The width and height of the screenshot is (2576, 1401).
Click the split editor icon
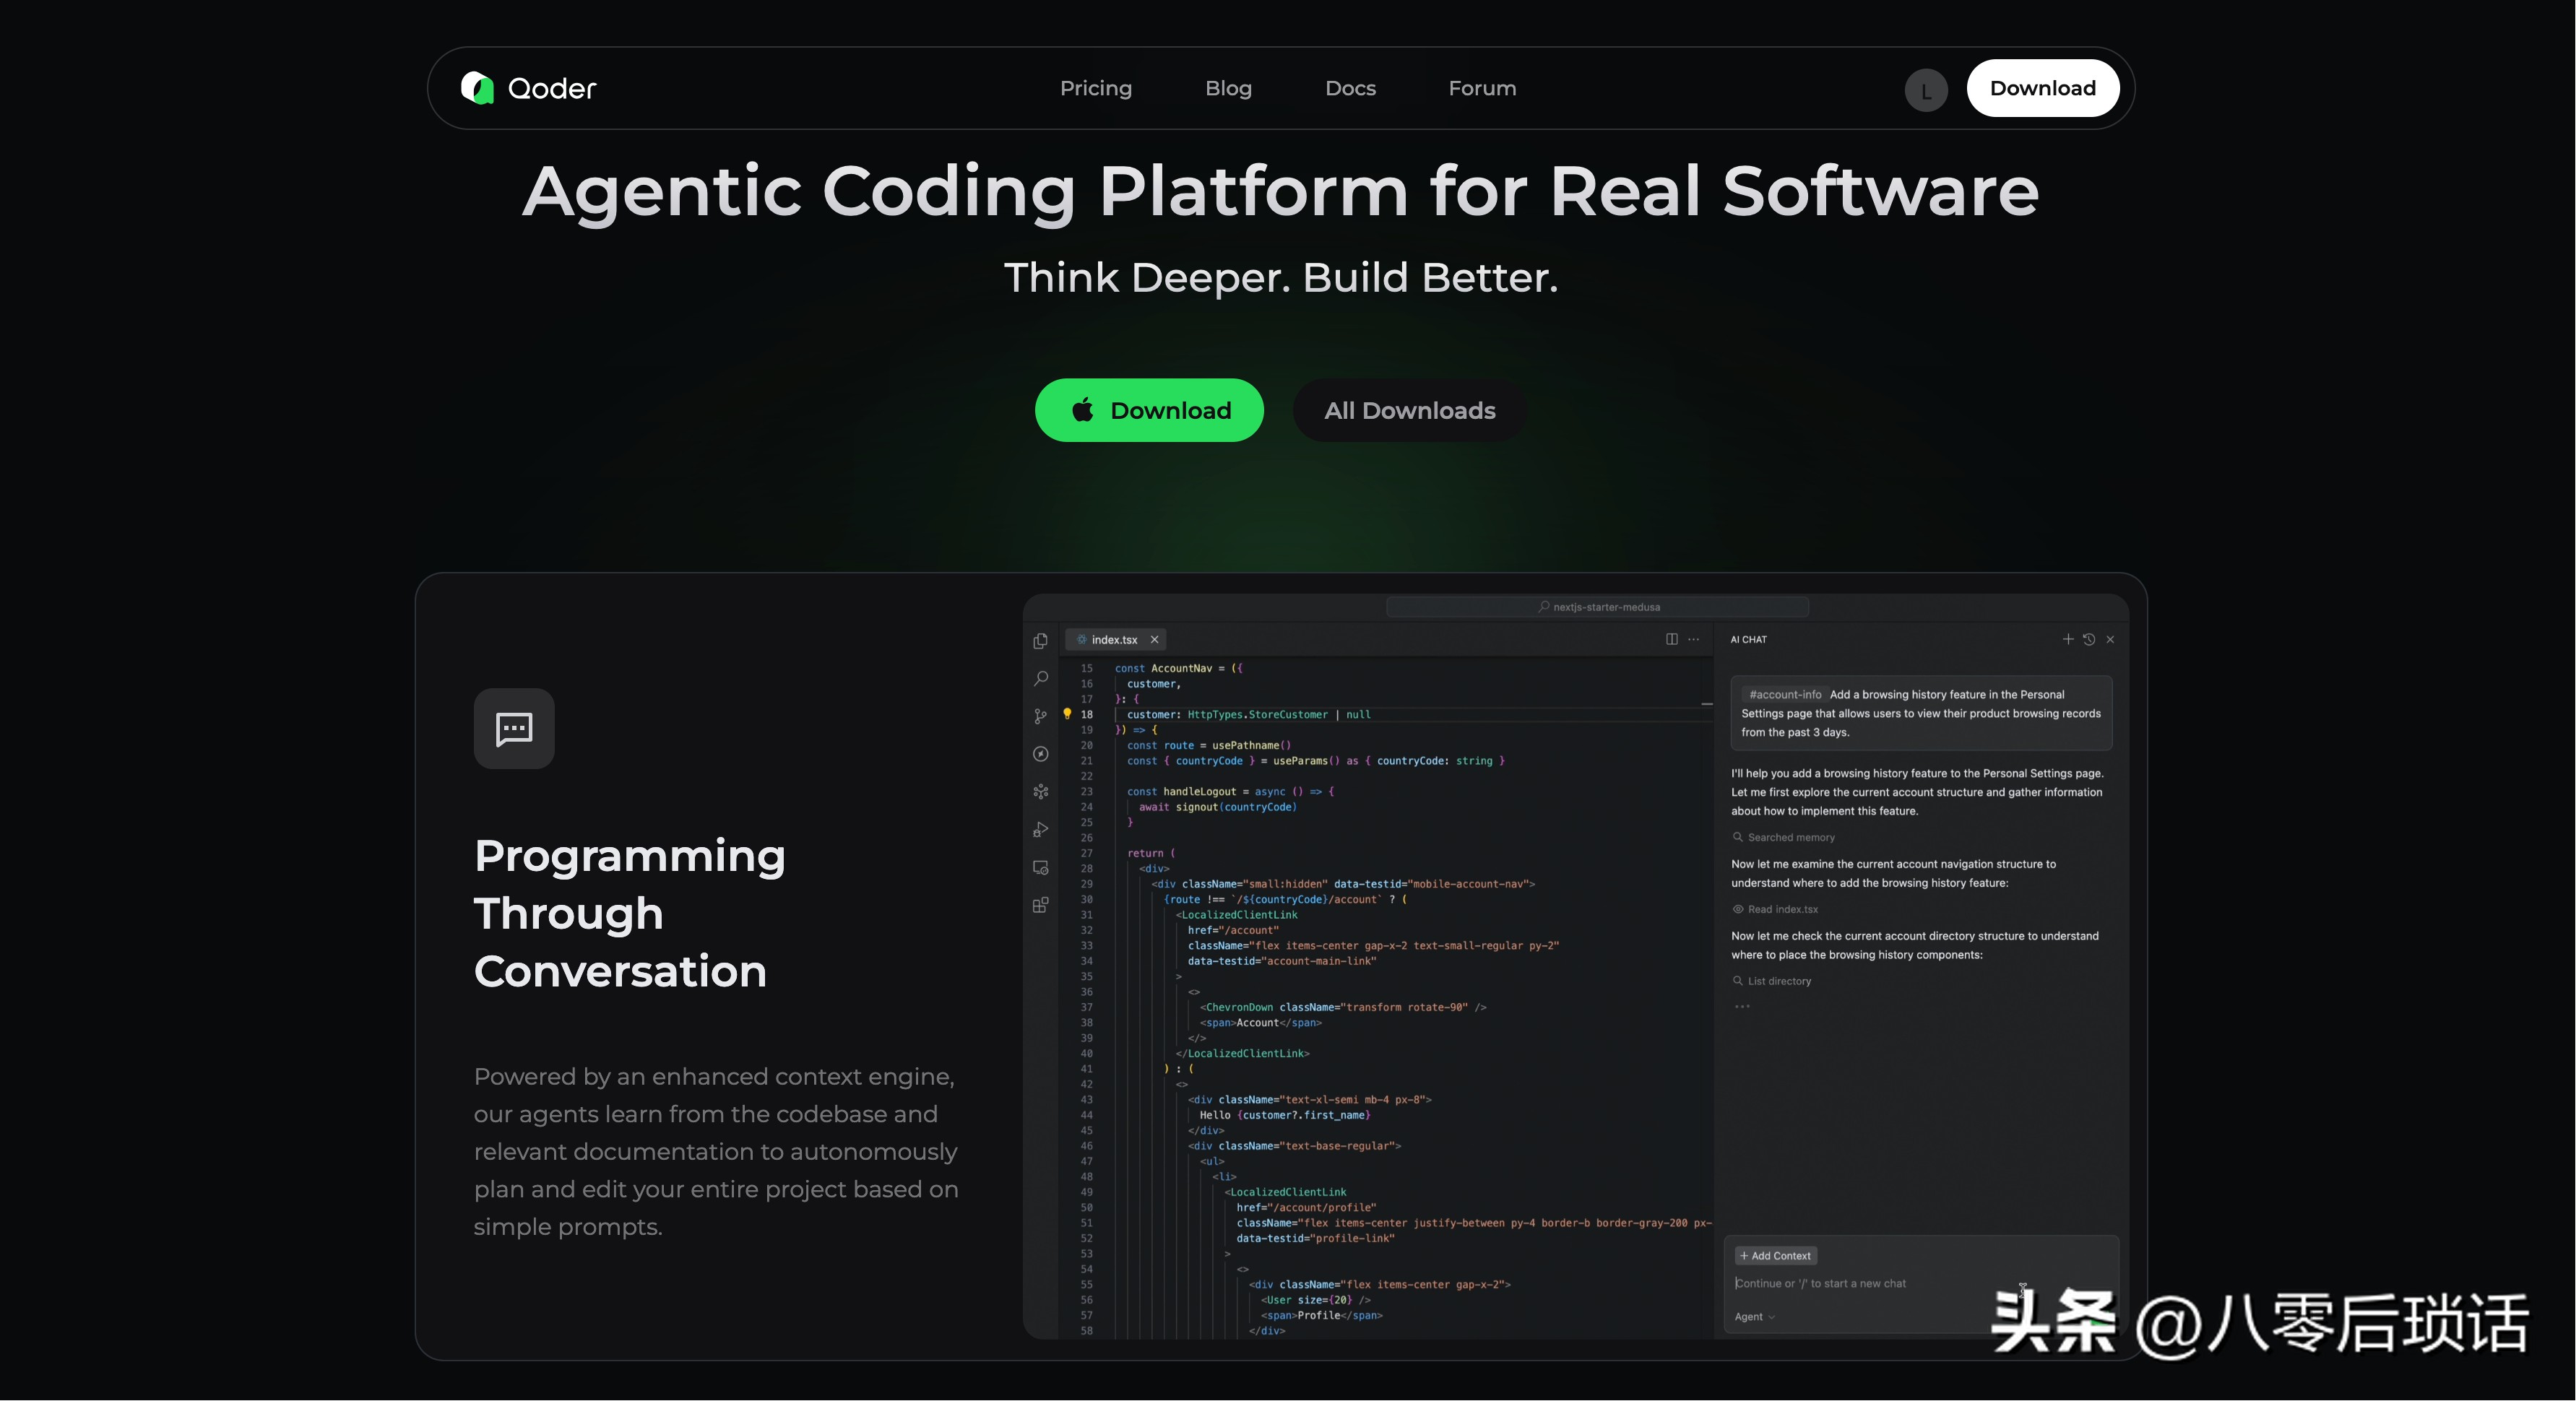click(1671, 639)
